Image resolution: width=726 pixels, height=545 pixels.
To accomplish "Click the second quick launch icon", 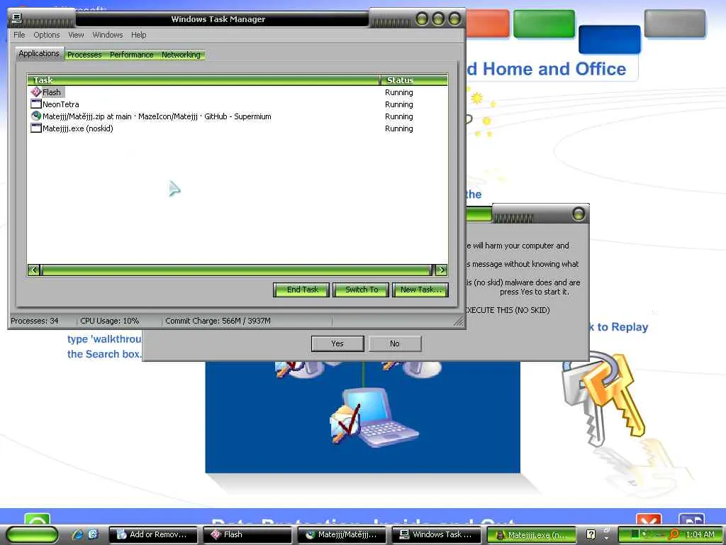I will 93,534.
